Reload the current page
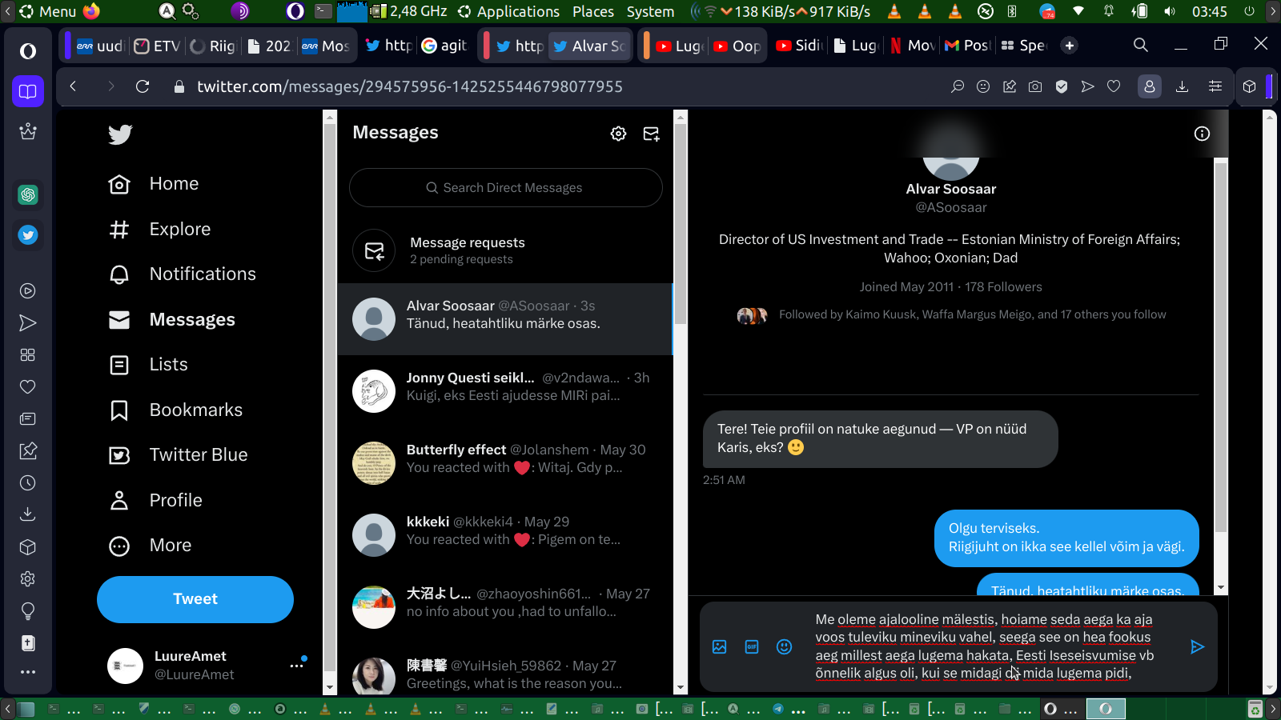Viewport: 1281px width, 720px height. [143, 86]
